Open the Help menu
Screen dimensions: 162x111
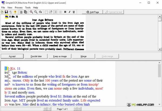(x=36, y=8)
